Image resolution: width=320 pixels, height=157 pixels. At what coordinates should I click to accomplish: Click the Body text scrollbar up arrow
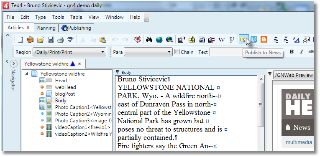click(261, 79)
